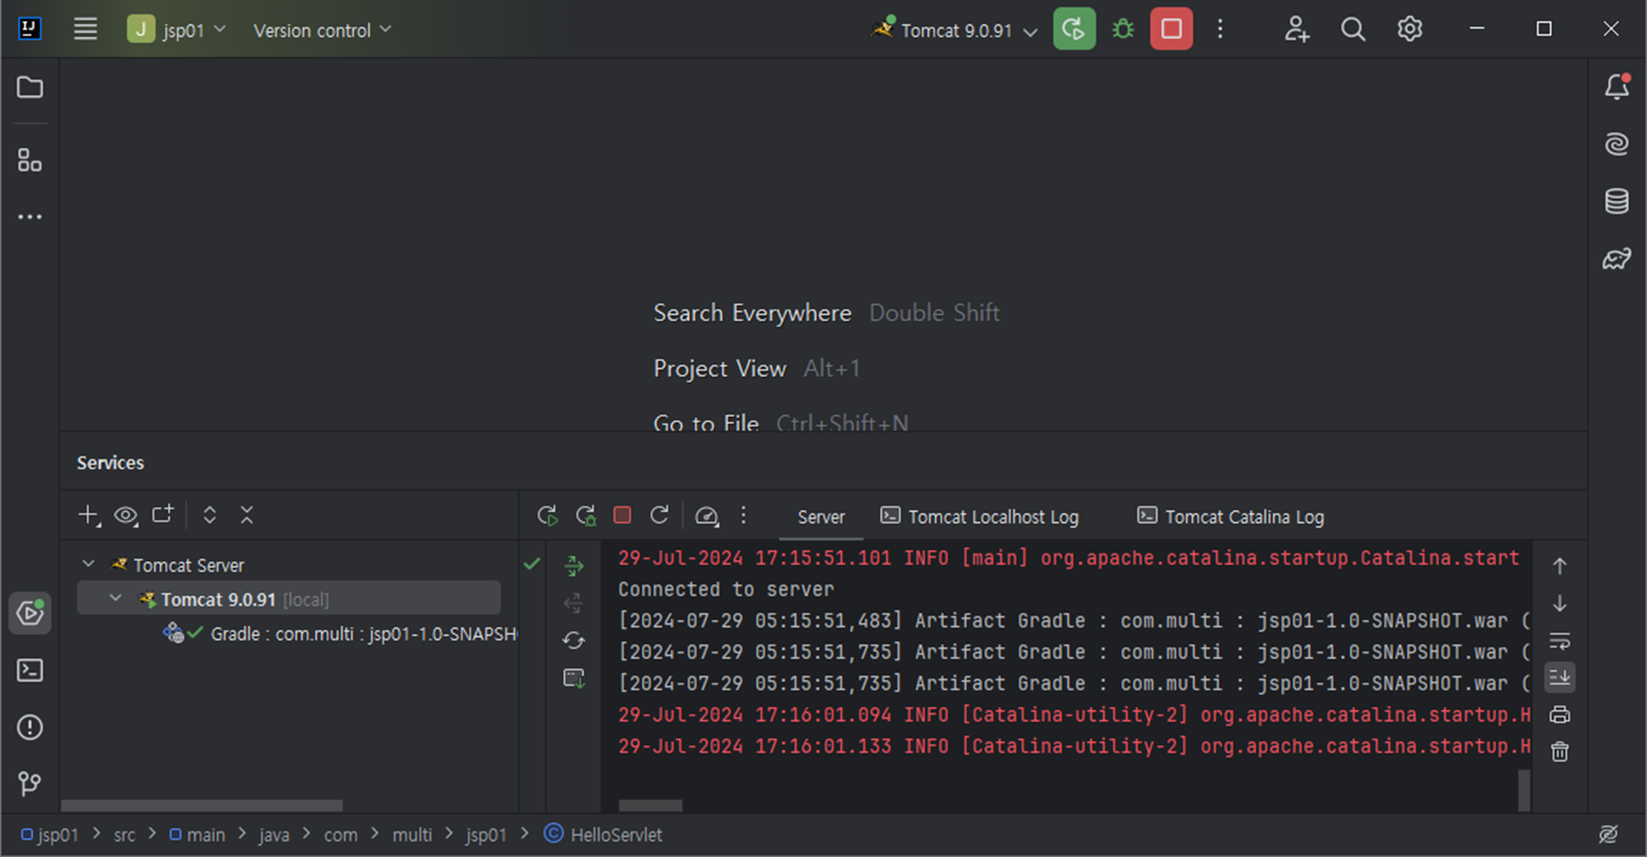Show more tool windows ellipsis
Image resolution: width=1647 pixels, height=857 pixels.
(30, 216)
